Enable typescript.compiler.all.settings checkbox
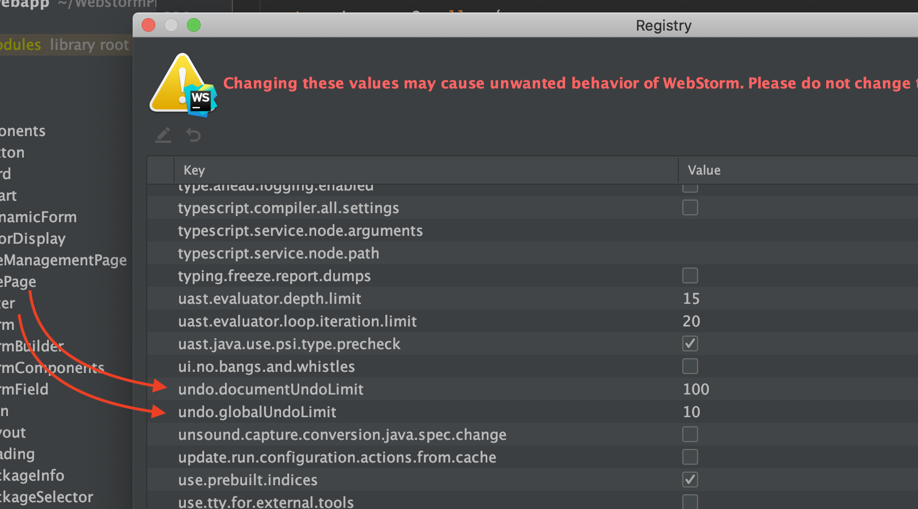The image size is (918, 509). [x=690, y=208]
